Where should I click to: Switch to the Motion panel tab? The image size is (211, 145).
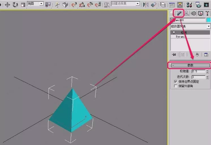click(193, 13)
